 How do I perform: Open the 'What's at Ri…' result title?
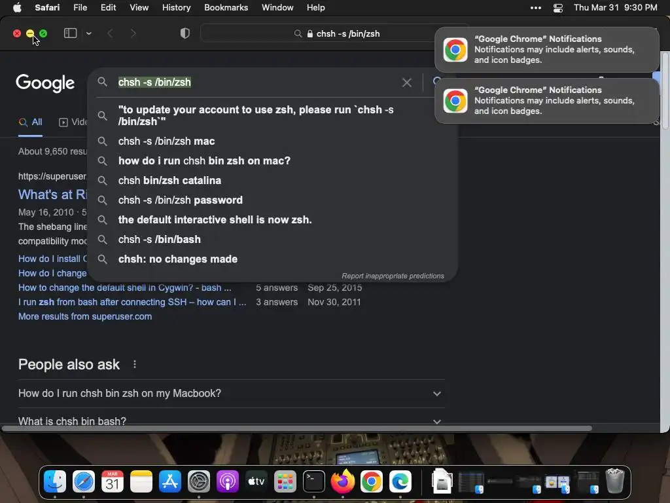(52, 195)
